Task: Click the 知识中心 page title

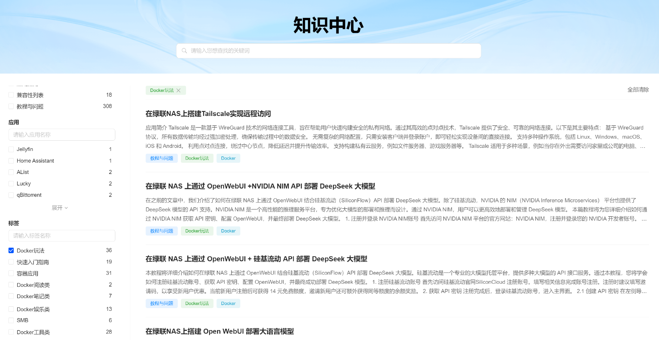Action: pos(328,25)
